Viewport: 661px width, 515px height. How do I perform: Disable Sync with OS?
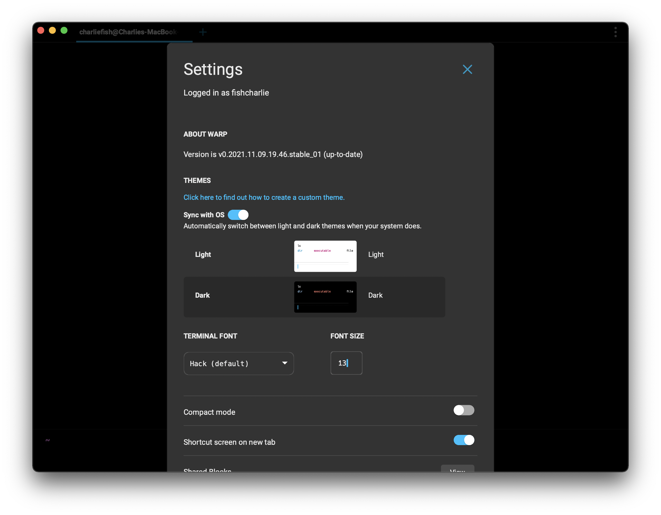click(x=238, y=215)
